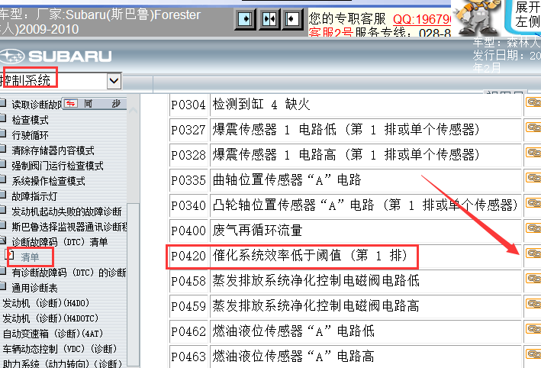The width and height of the screenshot is (541, 368).
Task: Click the 凸轮轴位置传感器 "A" 电路 description
Action: (365, 205)
